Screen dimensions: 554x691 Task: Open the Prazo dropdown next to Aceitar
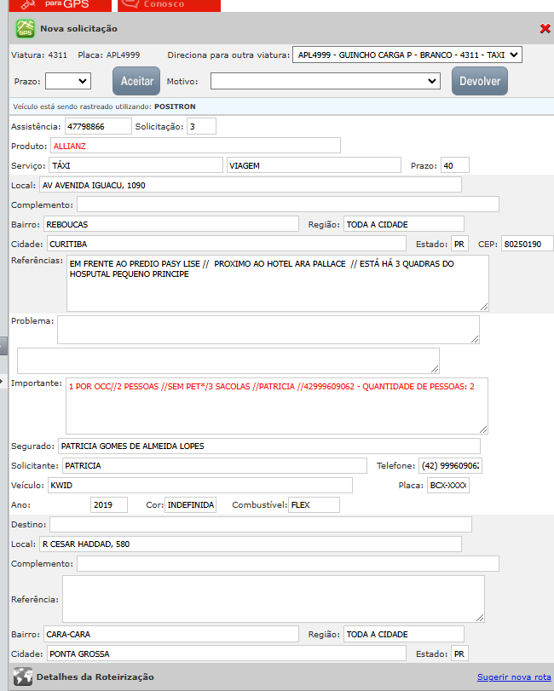click(68, 81)
